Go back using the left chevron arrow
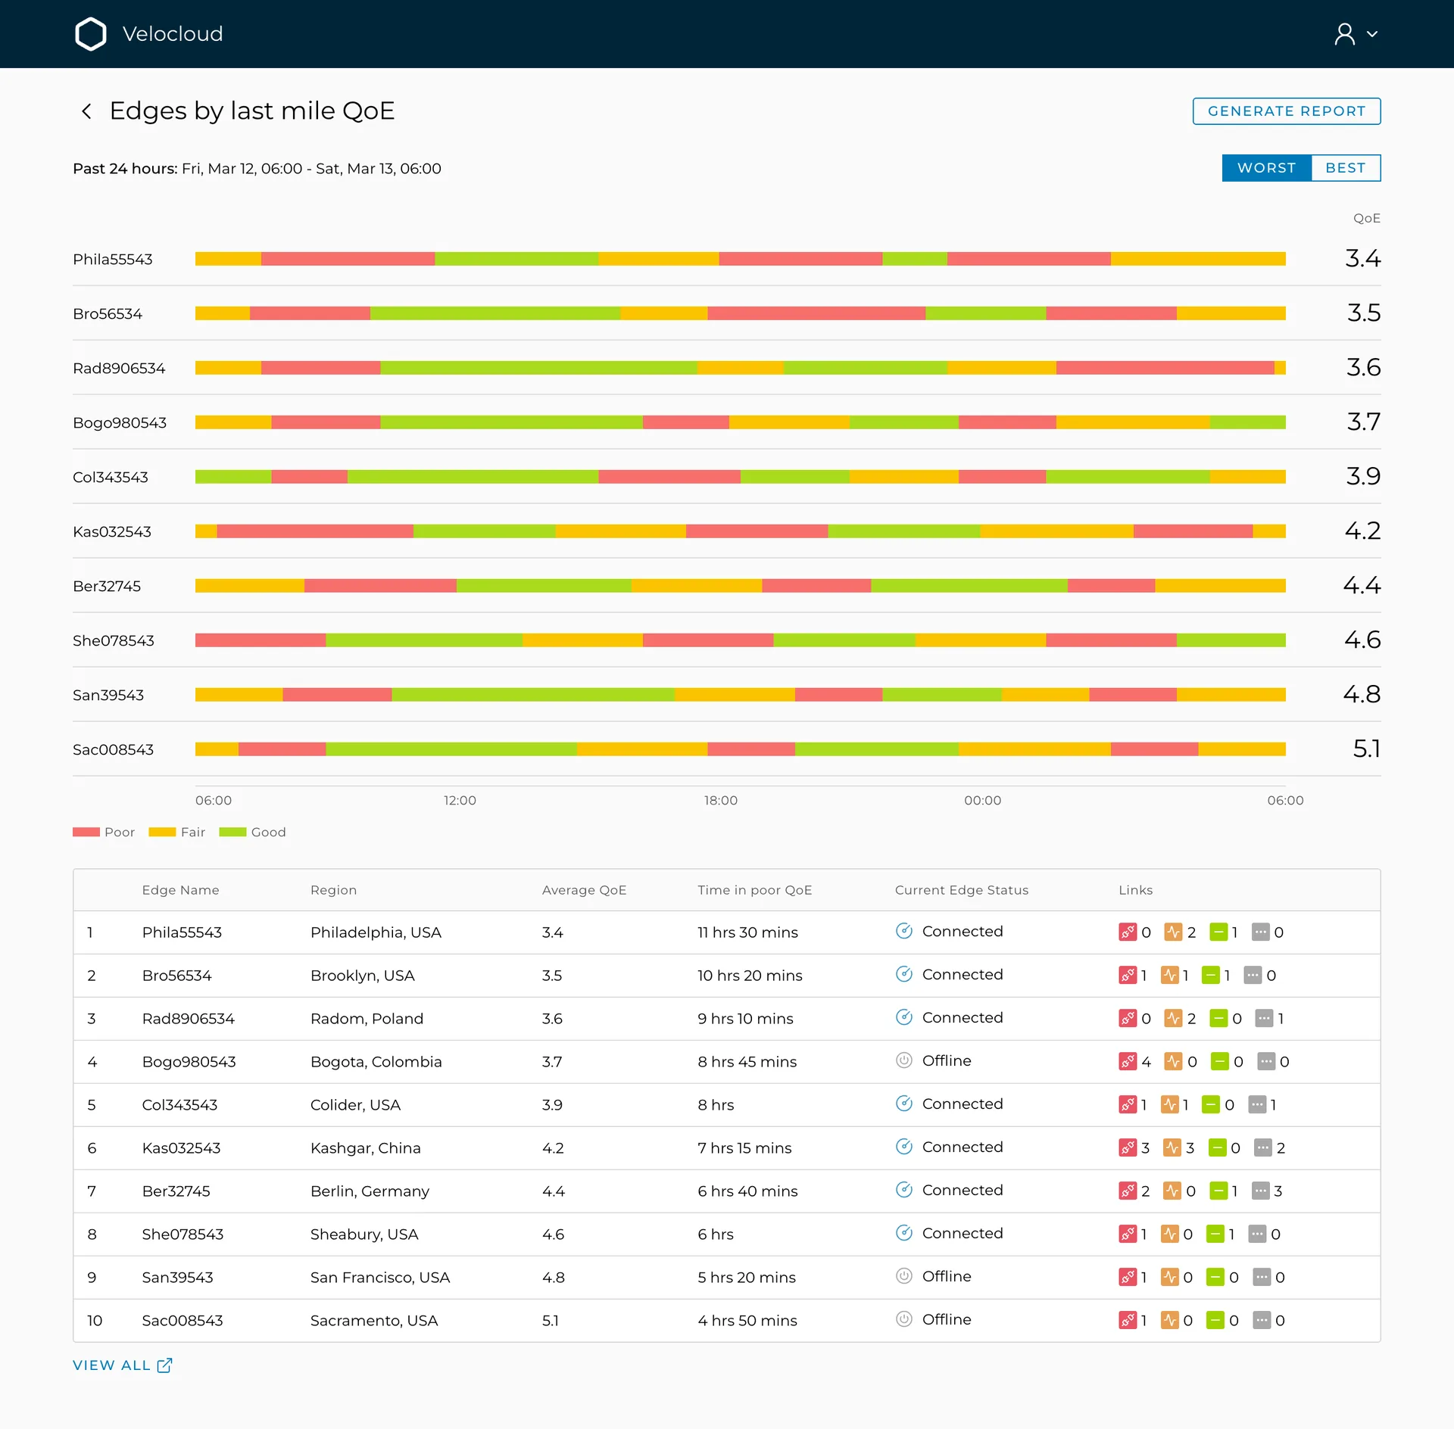1454x1429 pixels. coord(86,111)
